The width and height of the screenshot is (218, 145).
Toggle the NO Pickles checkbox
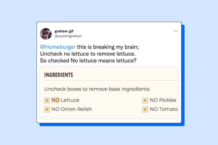(145, 100)
